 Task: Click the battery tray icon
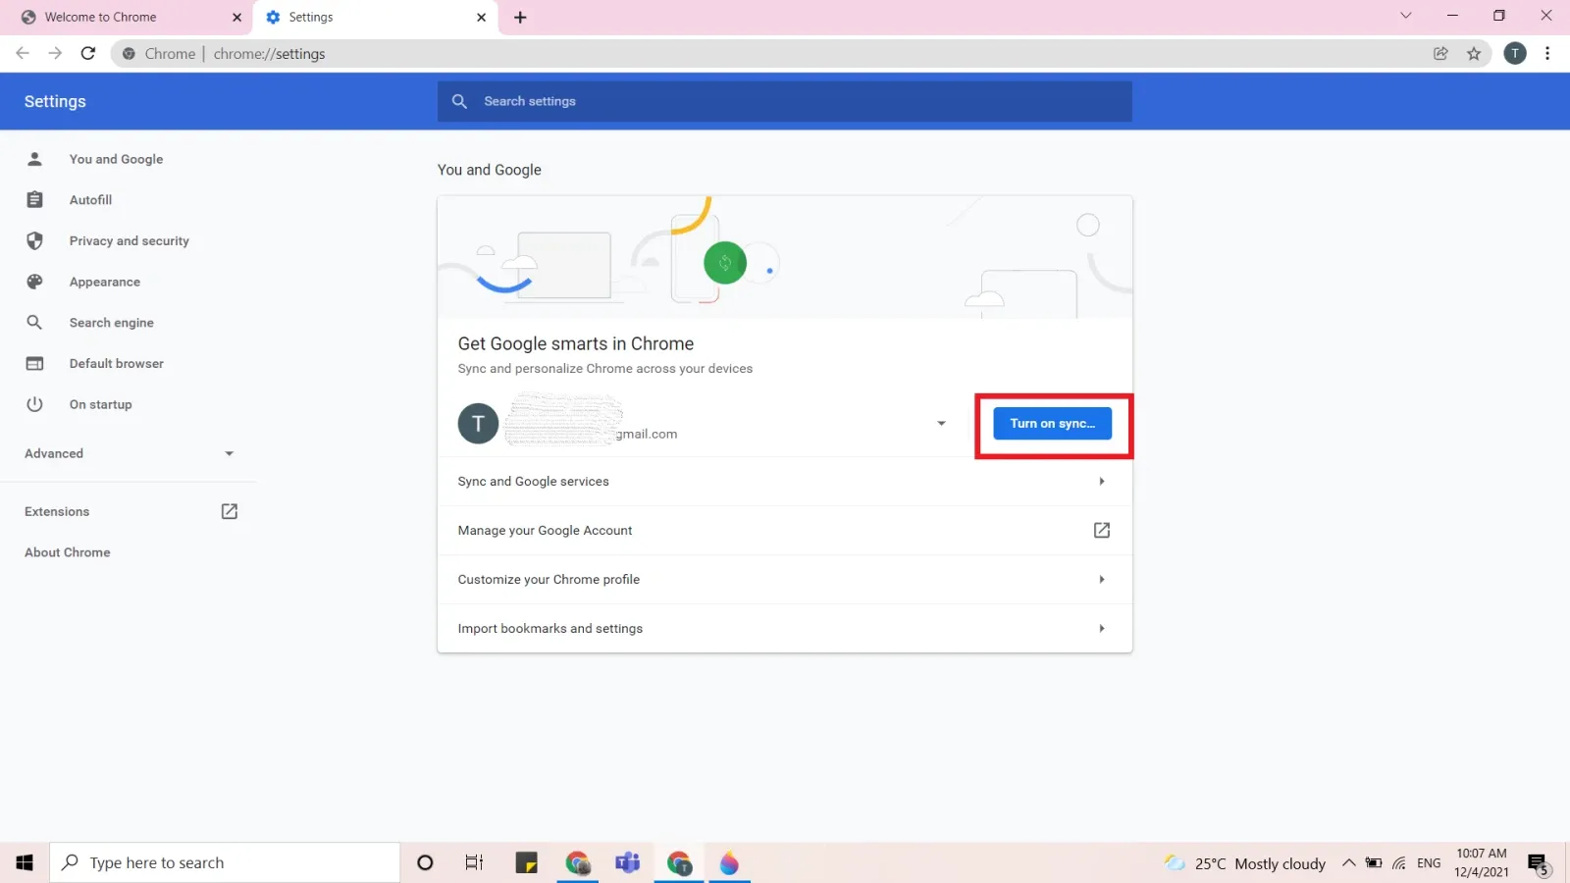click(1374, 863)
